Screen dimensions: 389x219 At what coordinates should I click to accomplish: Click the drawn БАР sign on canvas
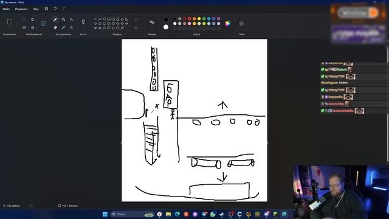click(171, 94)
